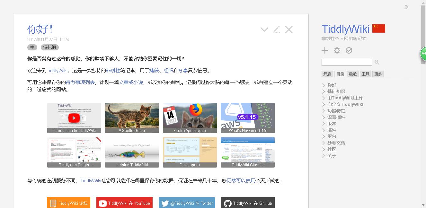426x208 pixels.
Task: Open the tiddler more-actions chevron
Action: coord(264,30)
